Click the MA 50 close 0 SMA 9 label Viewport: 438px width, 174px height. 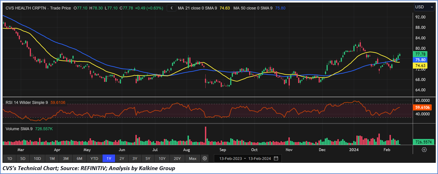click(253, 8)
